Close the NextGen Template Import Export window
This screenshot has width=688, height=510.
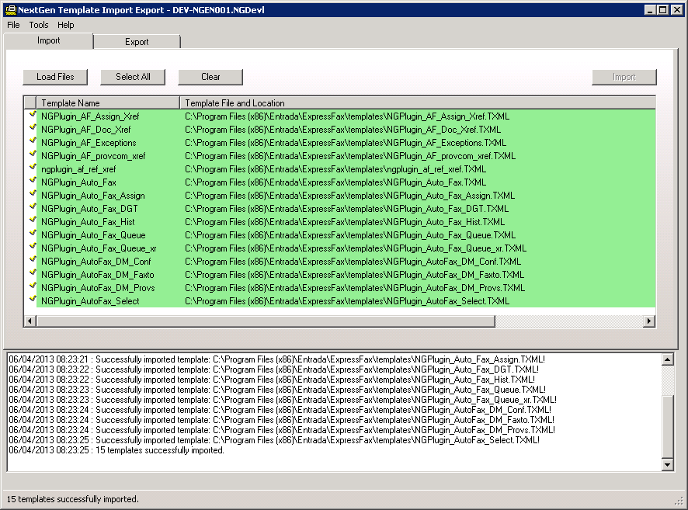click(677, 9)
